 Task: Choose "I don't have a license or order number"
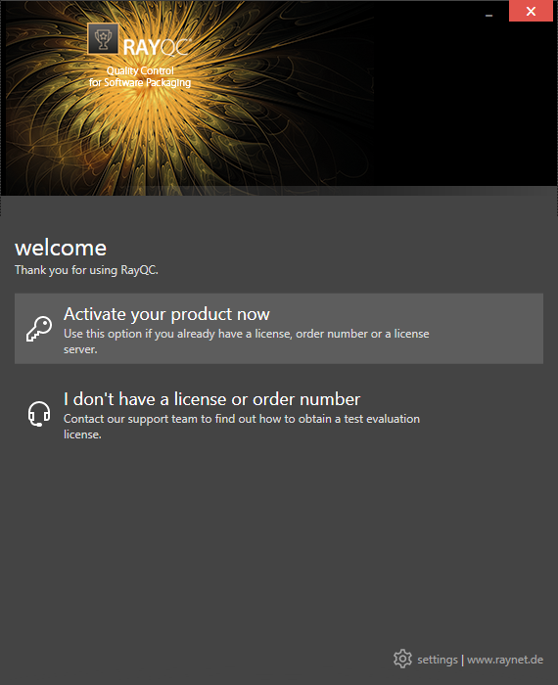pos(211,399)
